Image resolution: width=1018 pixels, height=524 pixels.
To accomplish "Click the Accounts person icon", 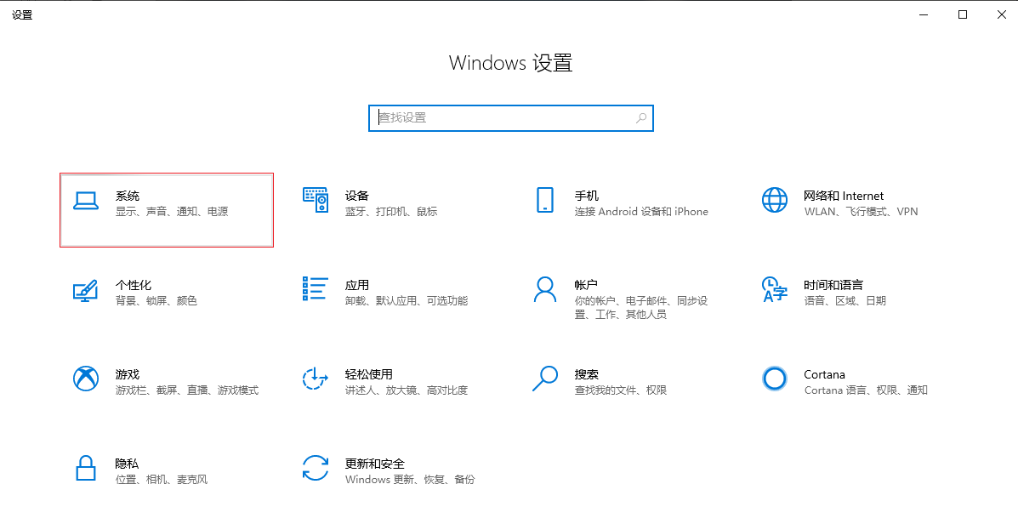I will tap(544, 289).
